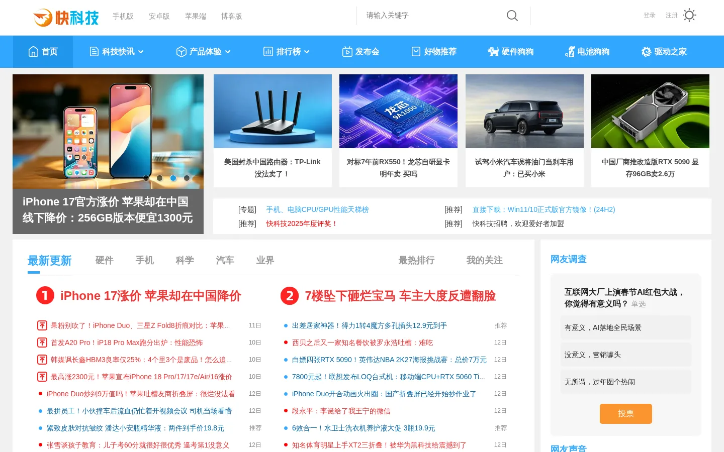Image resolution: width=724 pixels, height=452 pixels.
Task: Open the RTX 5090 graphics card thumbnail
Action: (650, 111)
